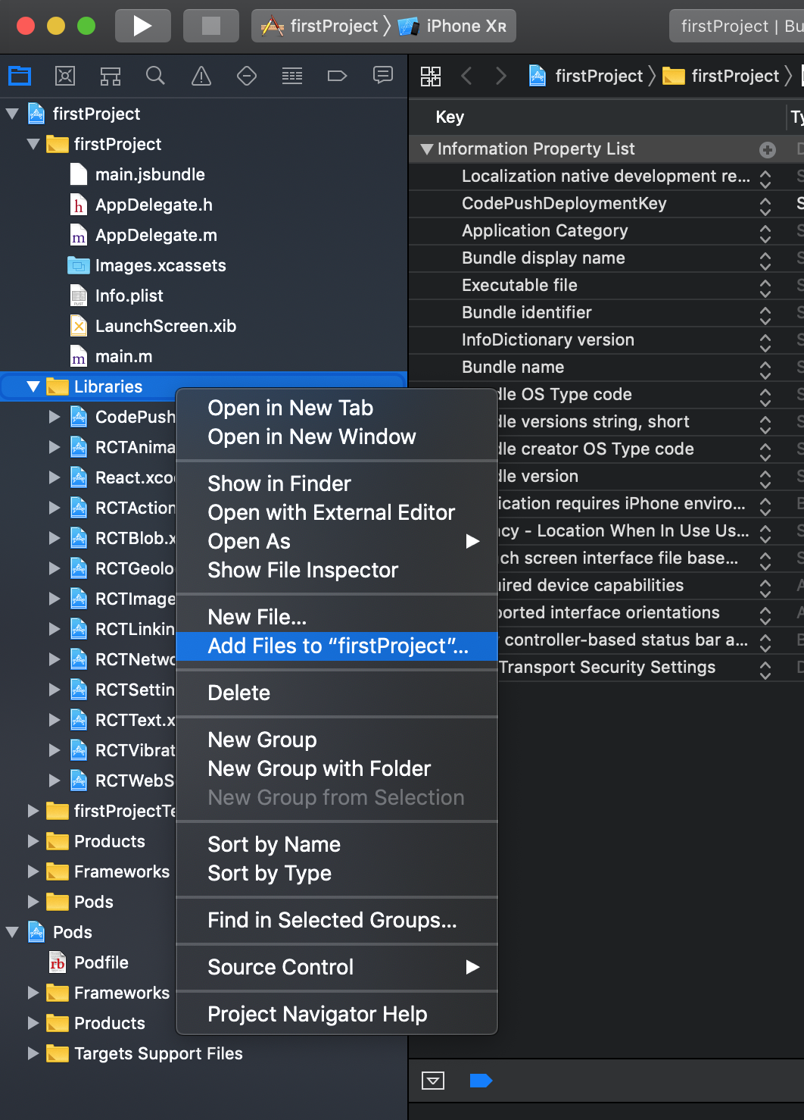Select the Podfile
This screenshot has width=804, height=1120.
pos(89,962)
